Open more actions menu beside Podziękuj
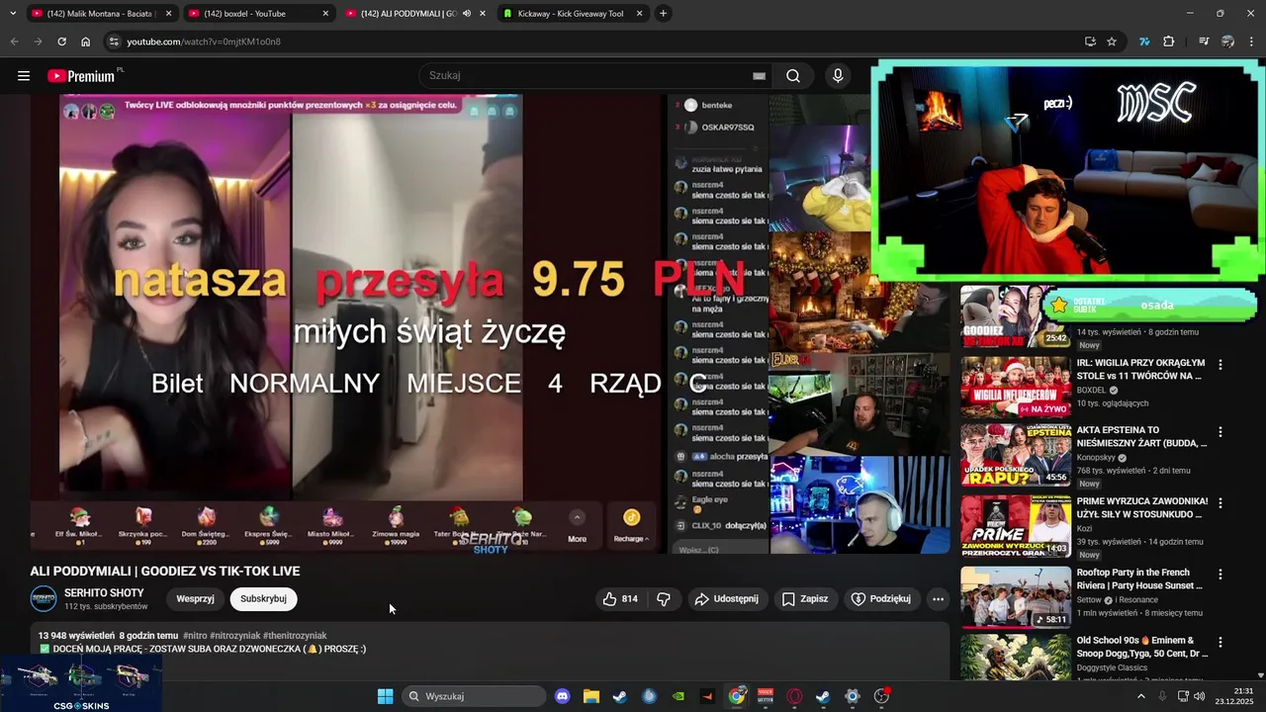1266x712 pixels. click(x=938, y=598)
